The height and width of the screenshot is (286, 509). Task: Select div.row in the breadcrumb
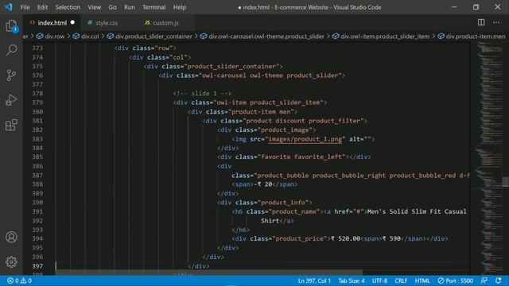click(51, 37)
